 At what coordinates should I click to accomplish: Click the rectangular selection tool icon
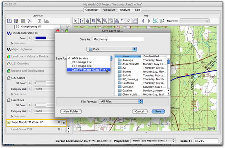tap(123, 21)
